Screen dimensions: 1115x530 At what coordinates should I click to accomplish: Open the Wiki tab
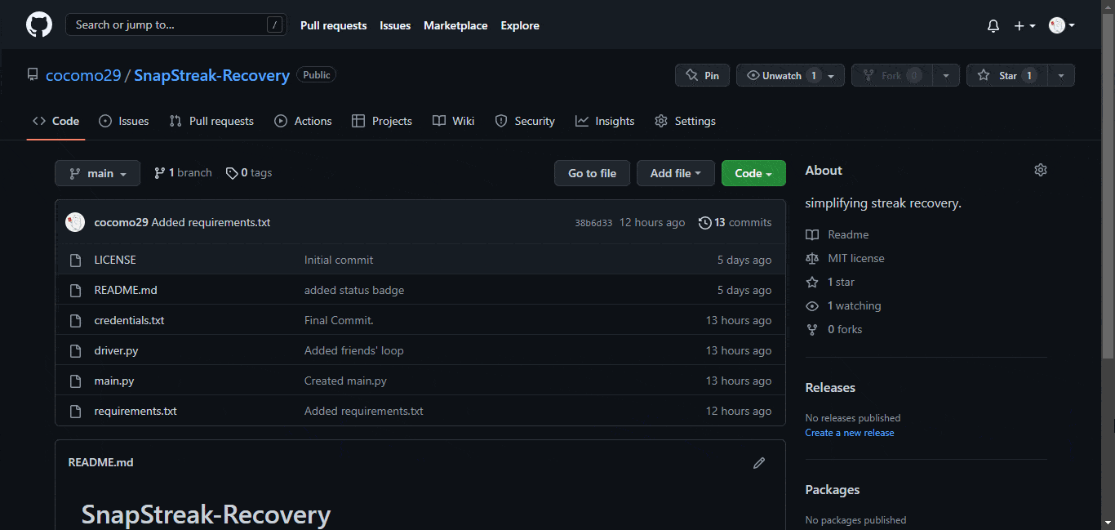(x=453, y=121)
